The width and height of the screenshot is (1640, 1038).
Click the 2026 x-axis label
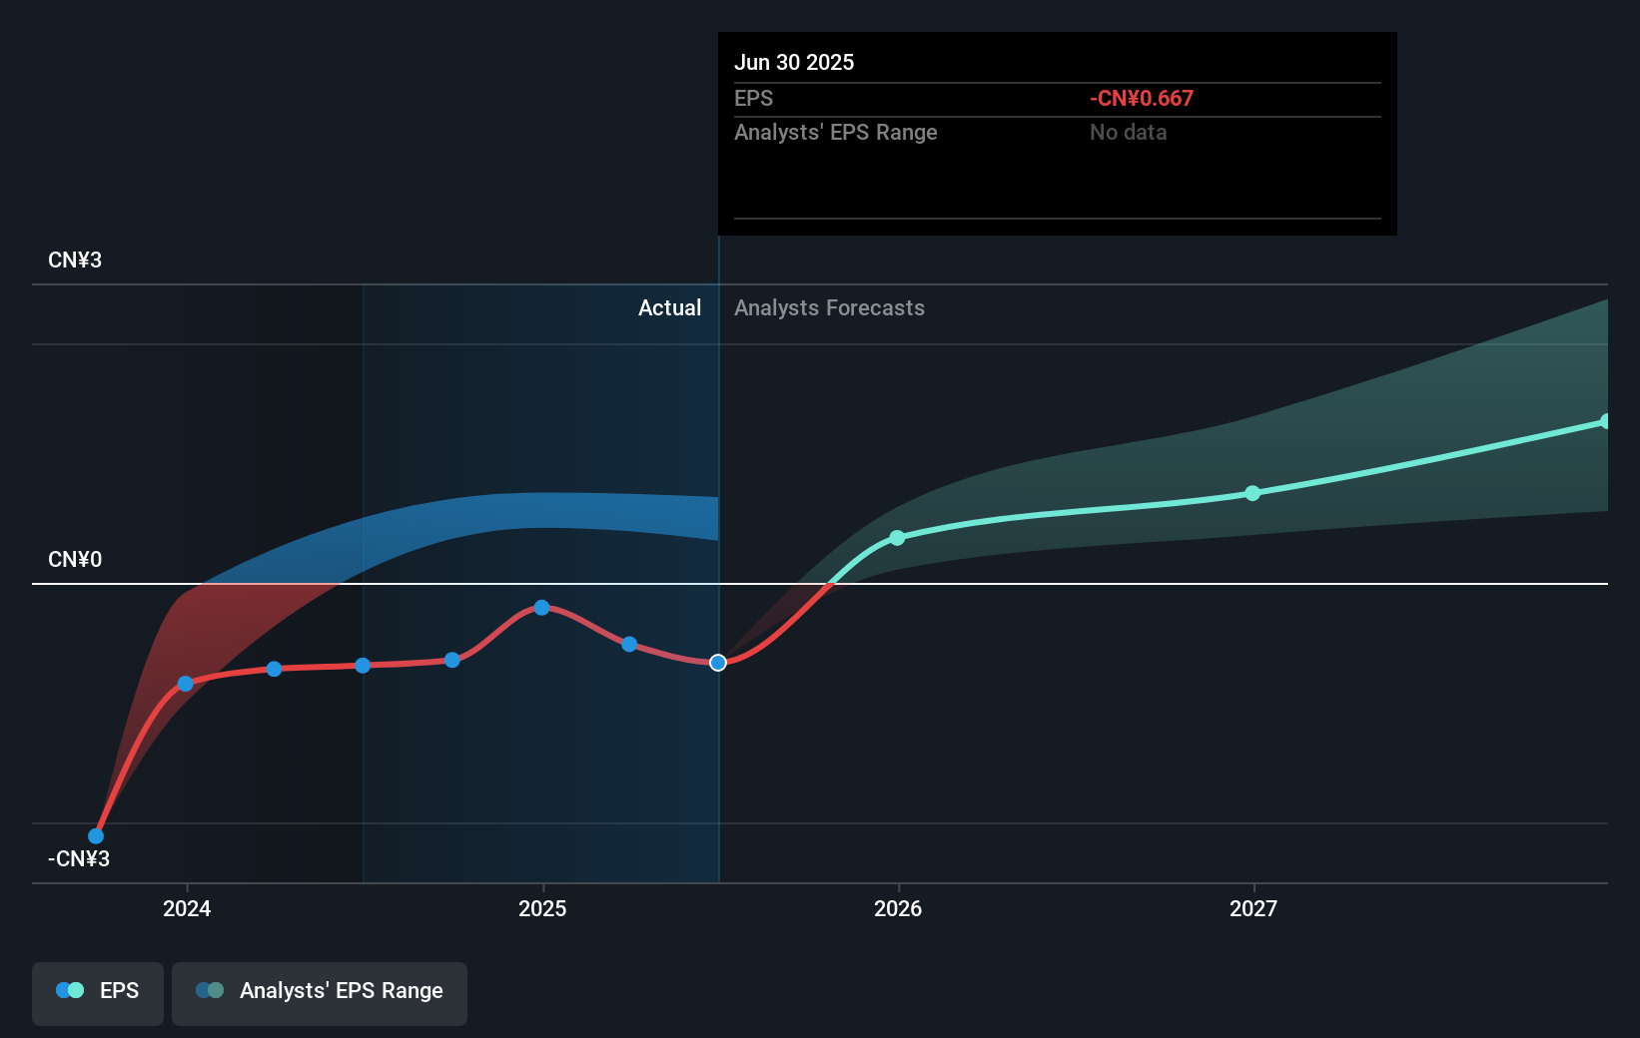(x=898, y=908)
